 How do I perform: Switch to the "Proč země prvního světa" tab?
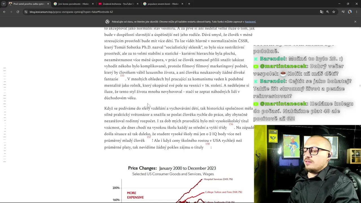coord(29,4)
